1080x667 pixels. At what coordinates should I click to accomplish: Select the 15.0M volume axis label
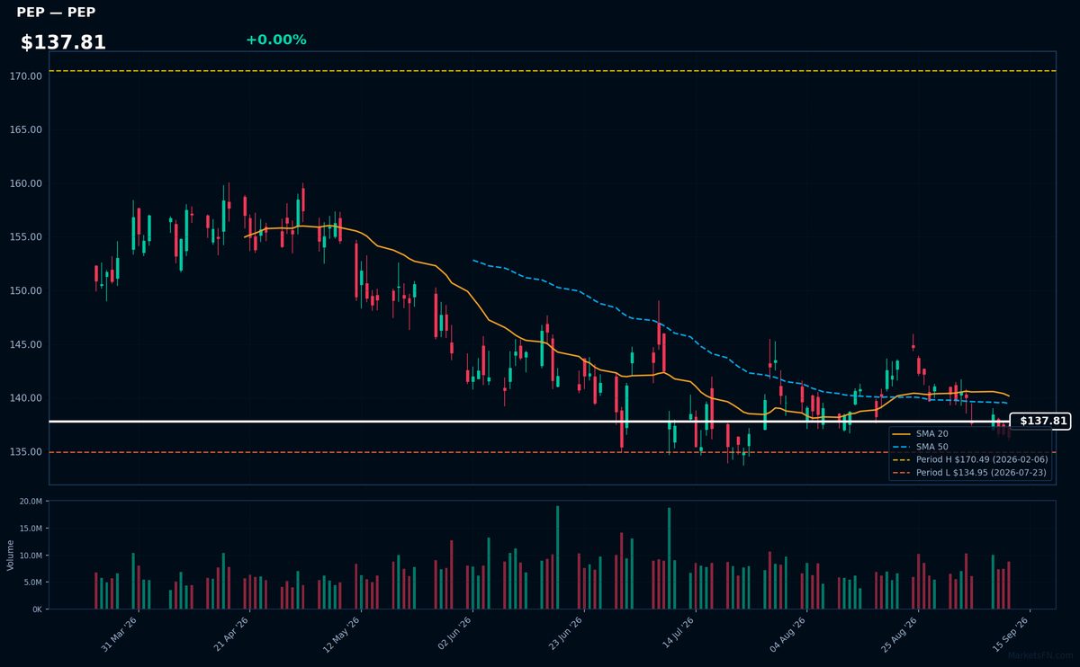click(31, 529)
